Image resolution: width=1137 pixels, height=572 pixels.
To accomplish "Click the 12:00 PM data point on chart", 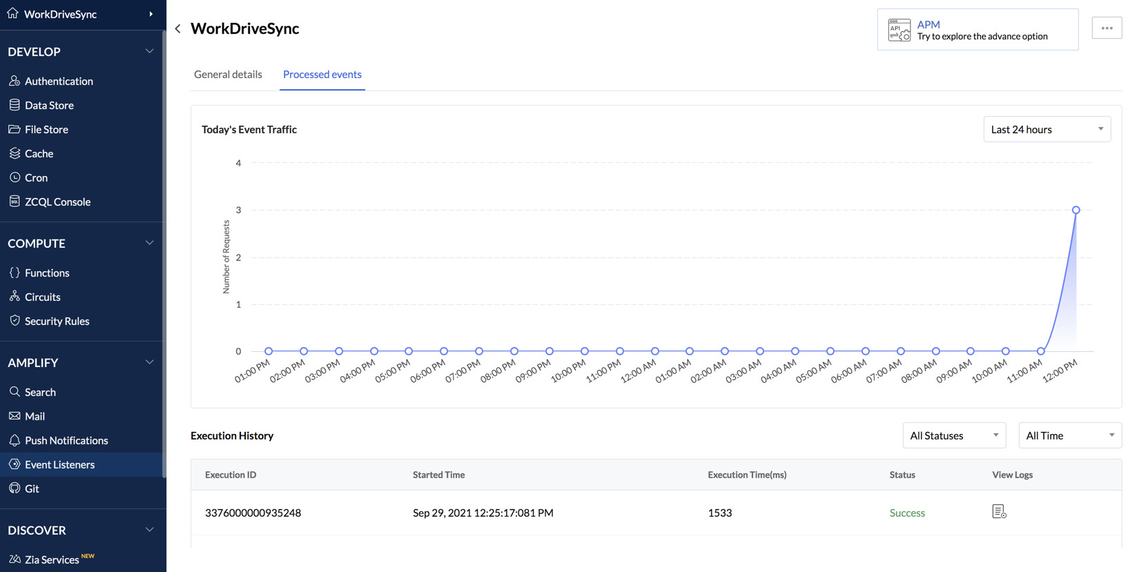I will click(1076, 210).
